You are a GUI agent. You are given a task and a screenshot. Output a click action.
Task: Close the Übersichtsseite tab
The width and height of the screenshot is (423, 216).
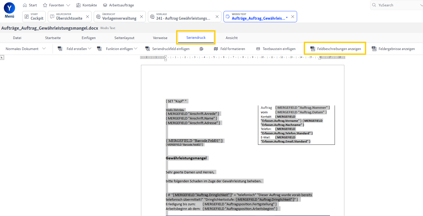(x=87, y=17)
